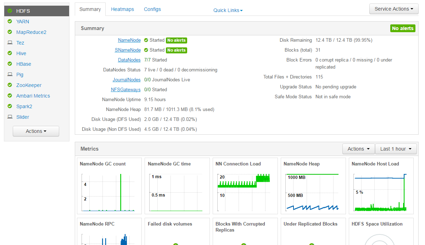Click the green check icon next to HBase

click(x=10, y=64)
